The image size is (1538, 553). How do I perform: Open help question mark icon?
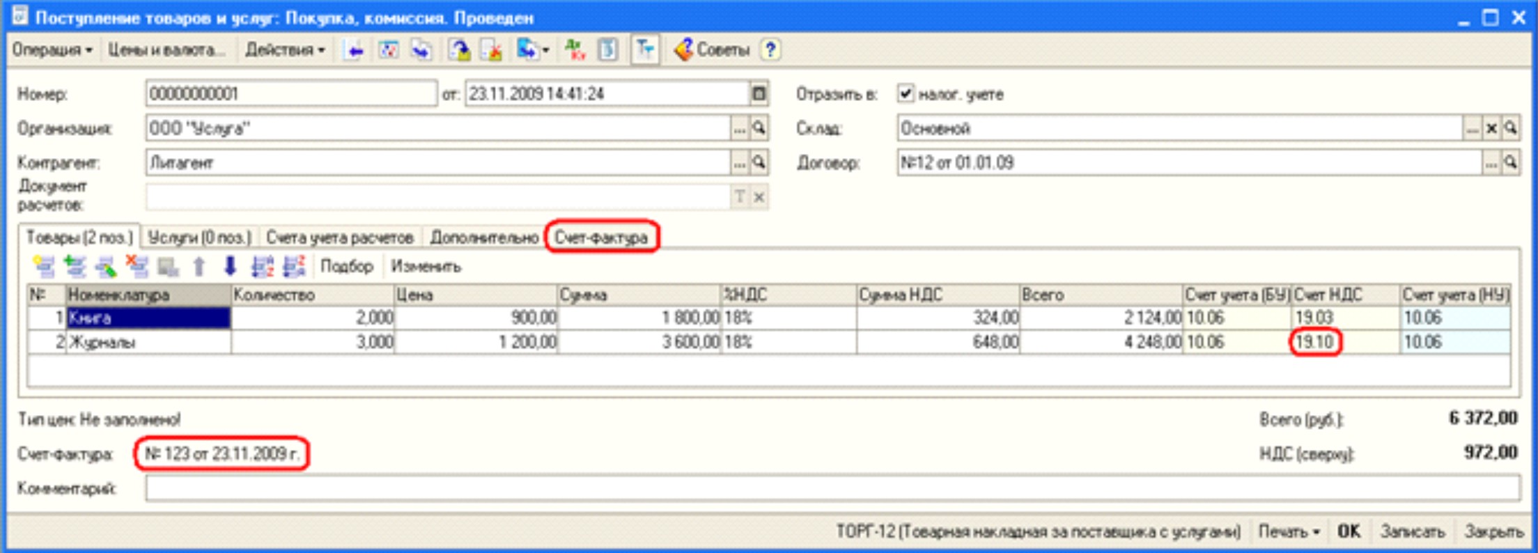[x=770, y=50]
